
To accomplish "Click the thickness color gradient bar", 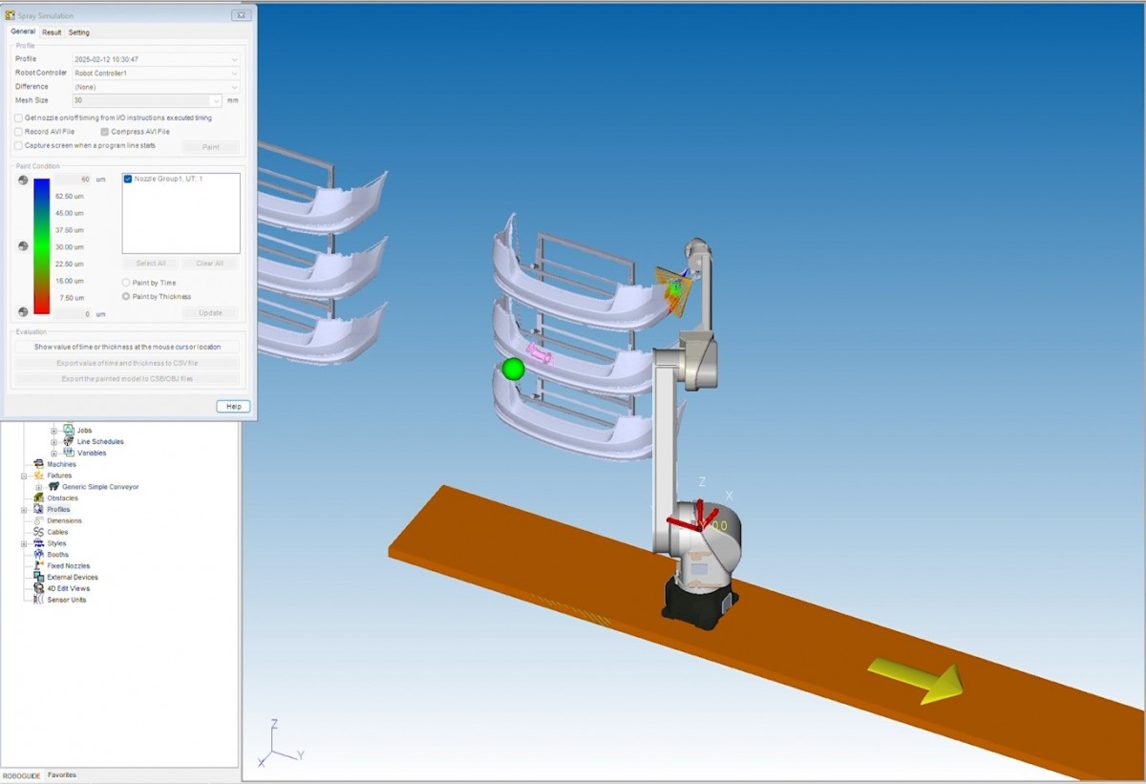I will click(41, 246).
